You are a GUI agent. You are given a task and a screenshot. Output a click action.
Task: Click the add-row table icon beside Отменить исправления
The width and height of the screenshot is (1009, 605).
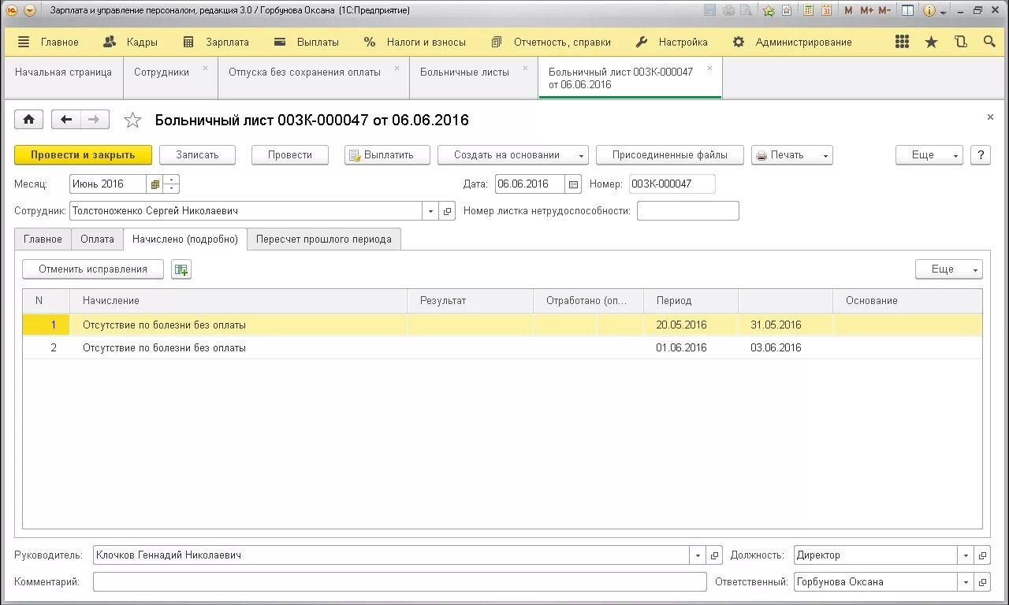coord(181,269)
